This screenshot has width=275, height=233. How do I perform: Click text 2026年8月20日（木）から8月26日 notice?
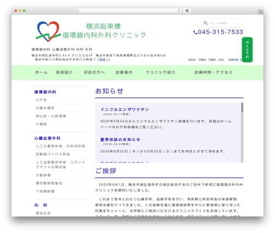pyautogui.click(x=163, y=151)
